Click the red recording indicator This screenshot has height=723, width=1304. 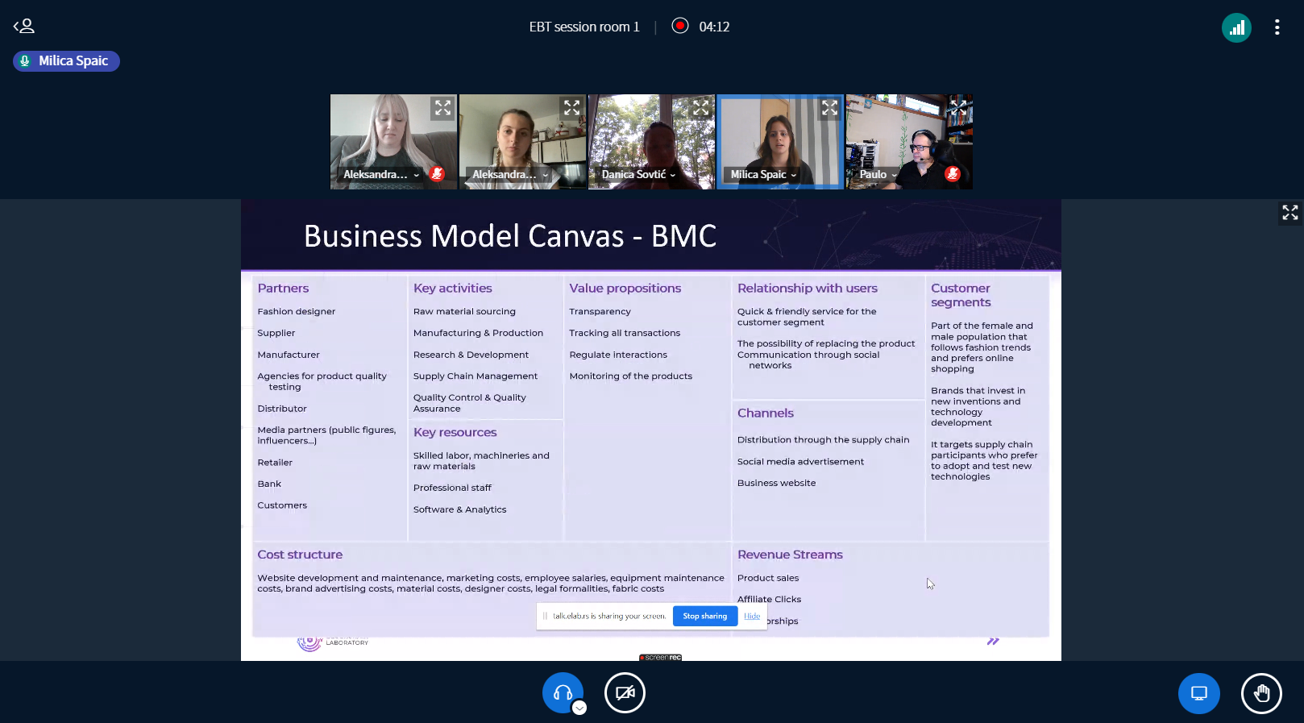click(680, 26)
